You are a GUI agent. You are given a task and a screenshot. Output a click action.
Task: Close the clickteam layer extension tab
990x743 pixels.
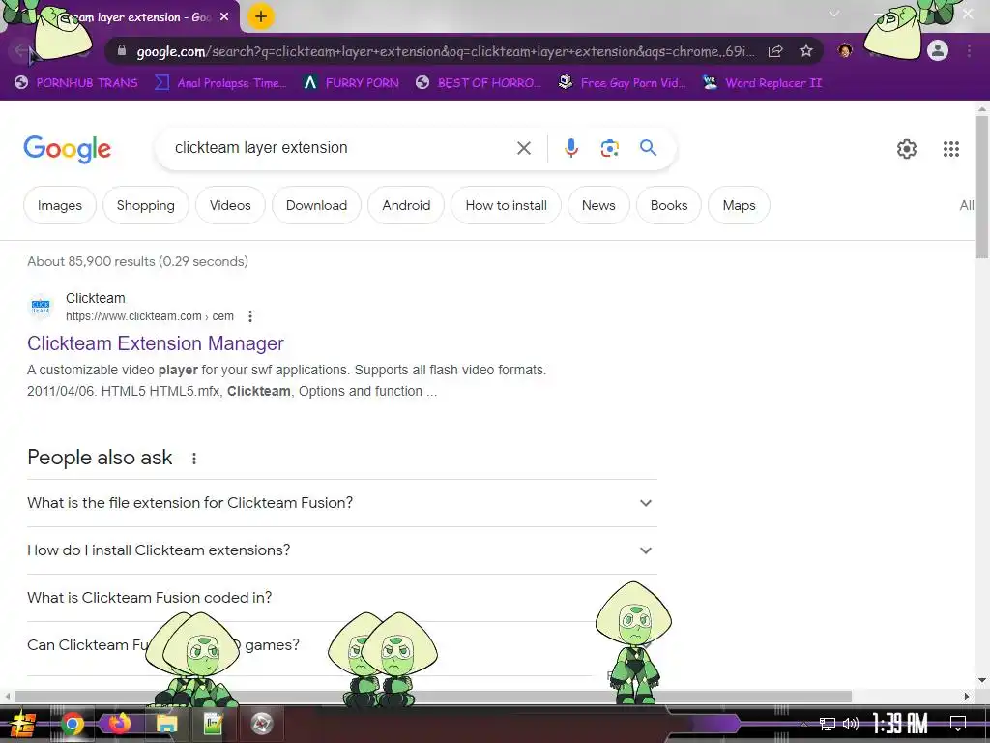pyautogui.click(x=224, y=17)
